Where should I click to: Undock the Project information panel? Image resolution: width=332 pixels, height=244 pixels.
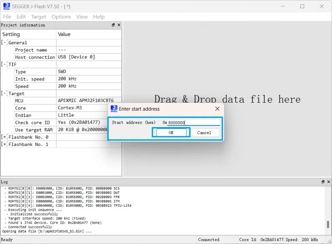[x=113, y=25]
